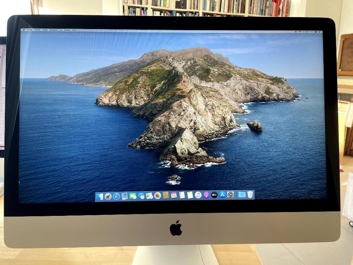Open the Apple TV app
Image resolution: width=353 pixels, height=265 pixels.
click(214, 194)
